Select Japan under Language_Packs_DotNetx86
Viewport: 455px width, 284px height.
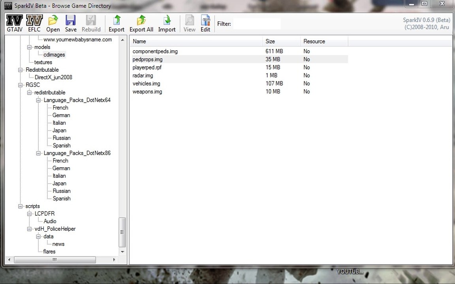59,183
